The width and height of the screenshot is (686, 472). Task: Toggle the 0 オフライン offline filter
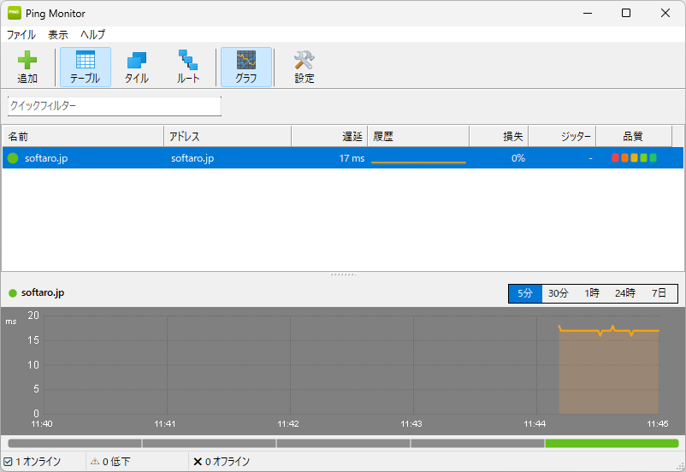221,462
